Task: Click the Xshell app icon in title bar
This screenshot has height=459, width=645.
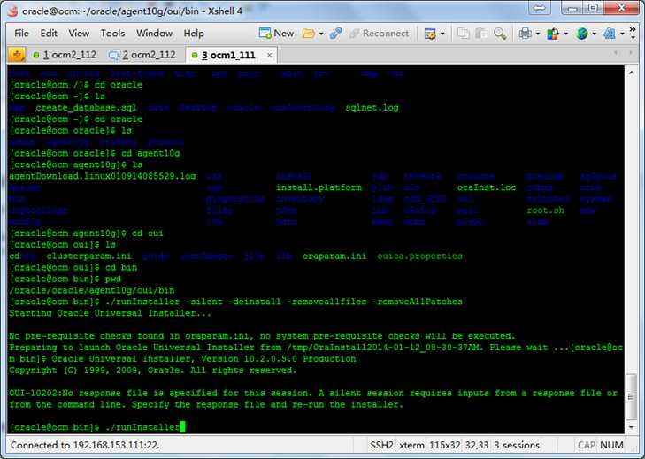Action: pyautogui.click(x=12, y=11)
